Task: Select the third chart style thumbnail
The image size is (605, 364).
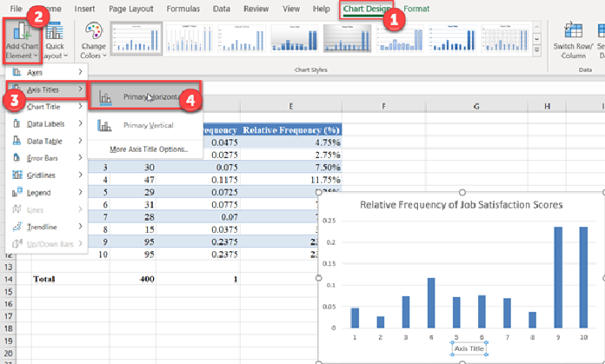Action: [x=242, y=37]
